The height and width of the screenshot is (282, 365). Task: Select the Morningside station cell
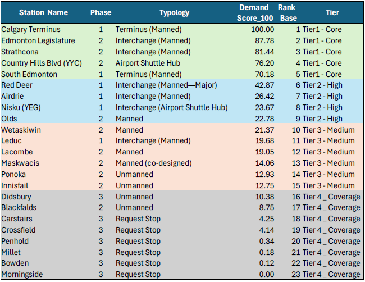(21, 275)
